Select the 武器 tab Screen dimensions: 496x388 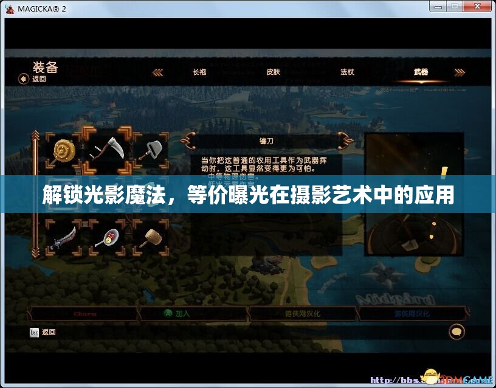click(421, 72)
